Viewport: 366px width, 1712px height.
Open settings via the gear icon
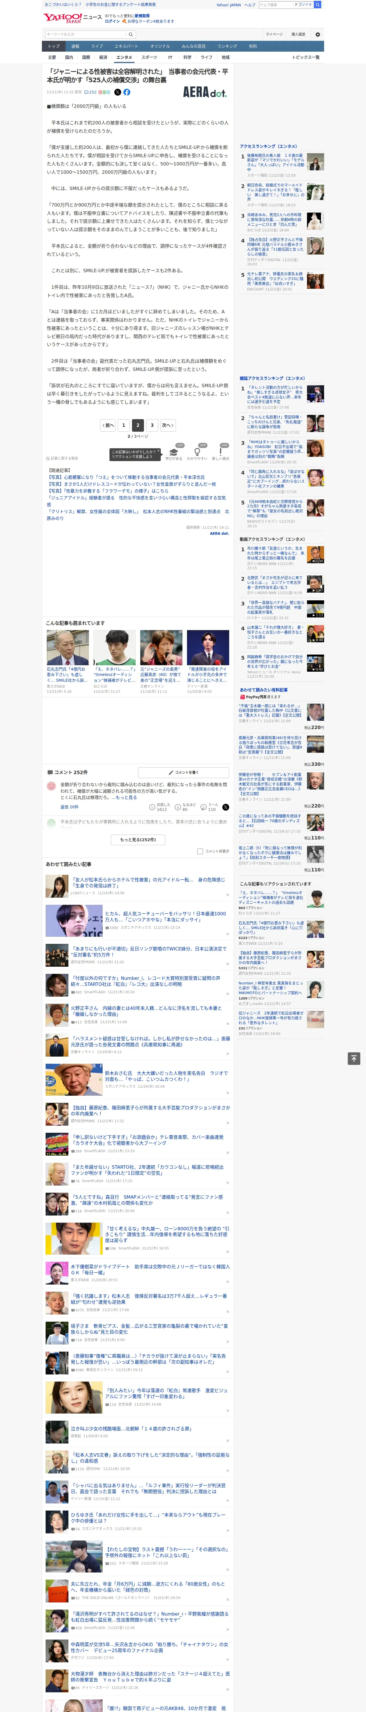(318, 35)
